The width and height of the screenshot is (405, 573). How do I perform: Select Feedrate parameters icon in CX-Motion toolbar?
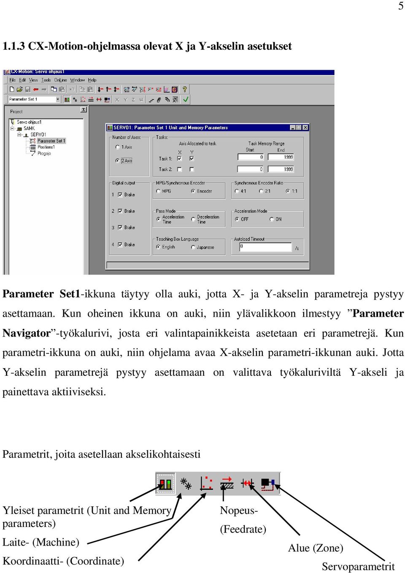[x=91, y=100]
